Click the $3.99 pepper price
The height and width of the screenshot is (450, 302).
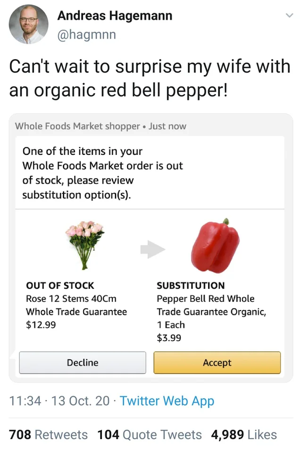(169, 338)
